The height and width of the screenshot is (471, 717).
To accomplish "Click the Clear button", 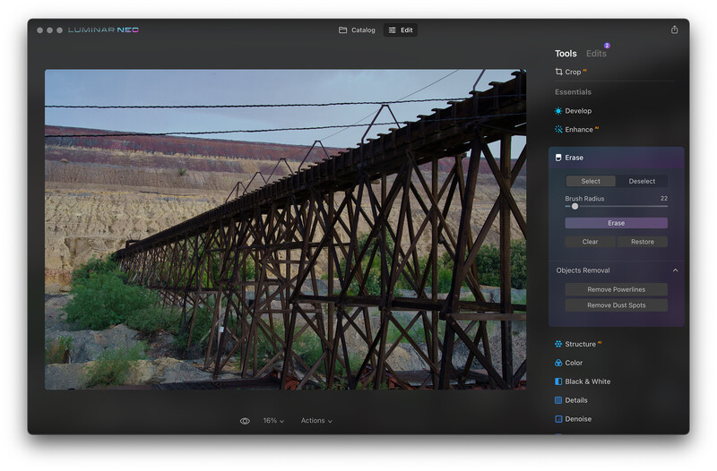I will pyautogui.click(x=590, y=242).
